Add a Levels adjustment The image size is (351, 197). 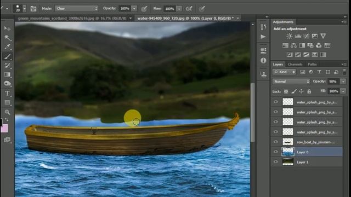[x=298, y=36]
